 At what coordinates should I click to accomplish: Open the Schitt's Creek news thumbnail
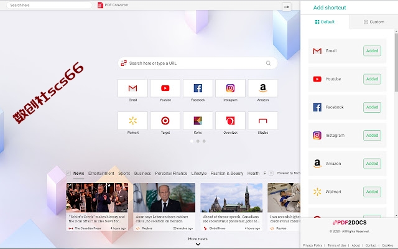pos(97,198)
